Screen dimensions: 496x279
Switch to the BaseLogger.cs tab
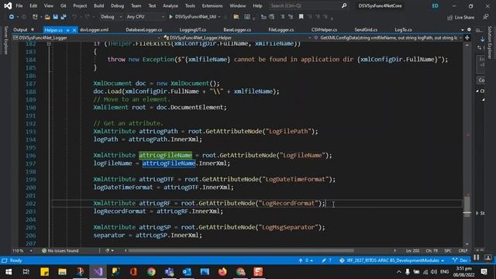[237, 29]
